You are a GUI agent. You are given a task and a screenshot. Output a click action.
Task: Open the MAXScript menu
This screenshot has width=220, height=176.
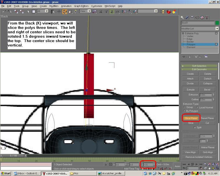coord(110,6)
